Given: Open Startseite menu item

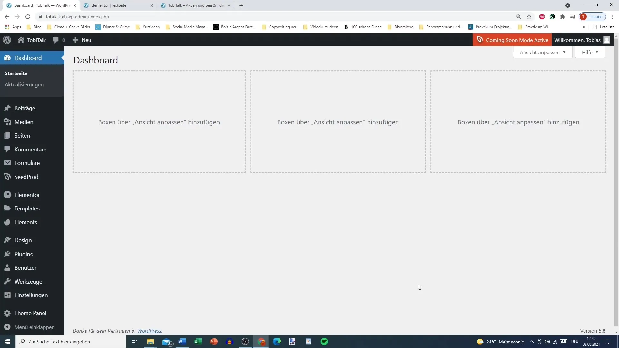Looking at the screenshot, I should 16,73.
